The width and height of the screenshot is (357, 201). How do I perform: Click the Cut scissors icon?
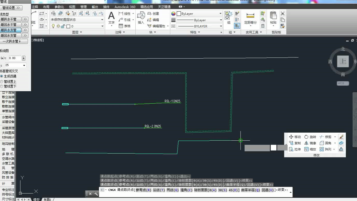coord(283,13)
